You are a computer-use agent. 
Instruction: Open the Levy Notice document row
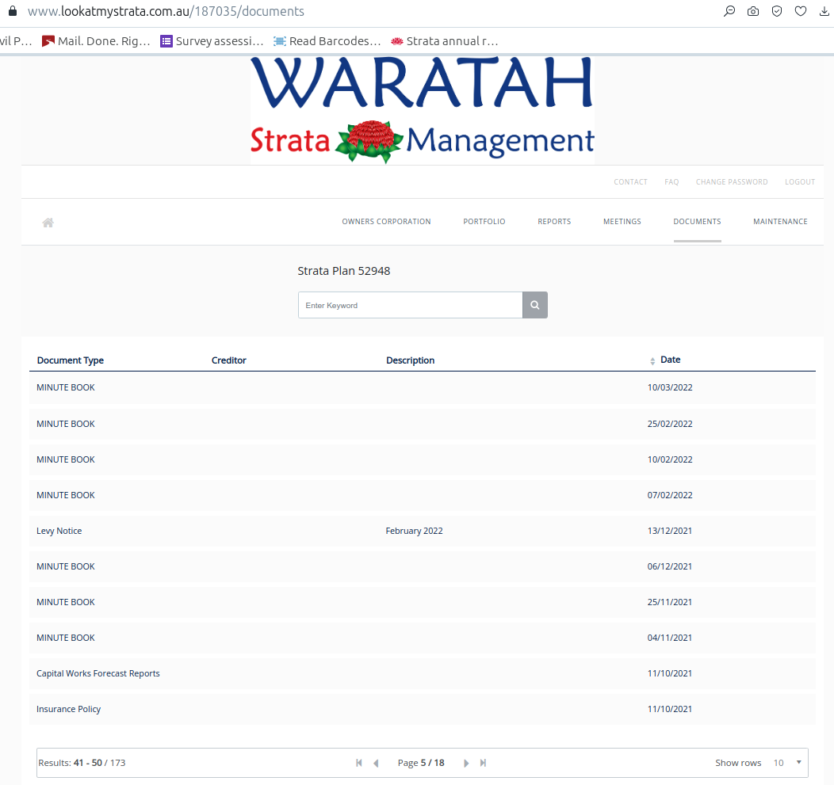coord(423,531)
